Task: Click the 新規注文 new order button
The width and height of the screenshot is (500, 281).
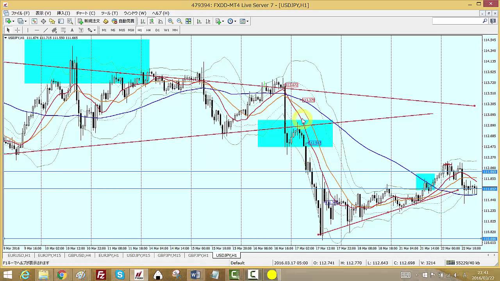Action: point(89,21)
